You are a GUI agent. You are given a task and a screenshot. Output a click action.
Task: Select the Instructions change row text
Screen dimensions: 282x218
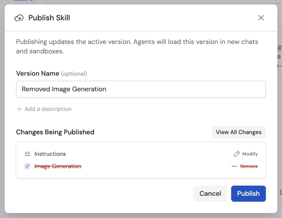pos(50,154)
